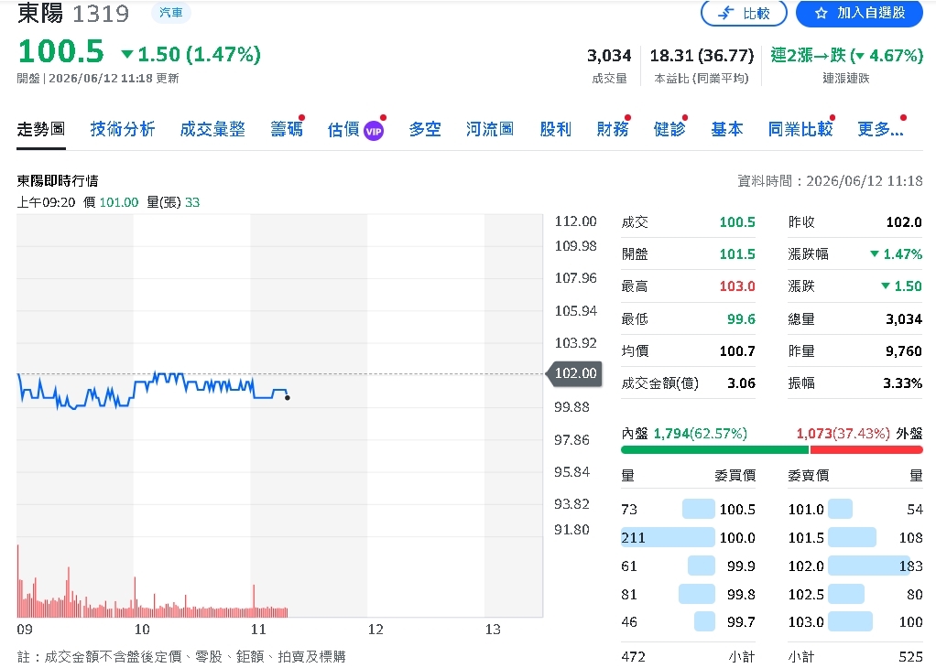Click ask price 102.5 in order book

pyautogui.click(x=806, y=594)
